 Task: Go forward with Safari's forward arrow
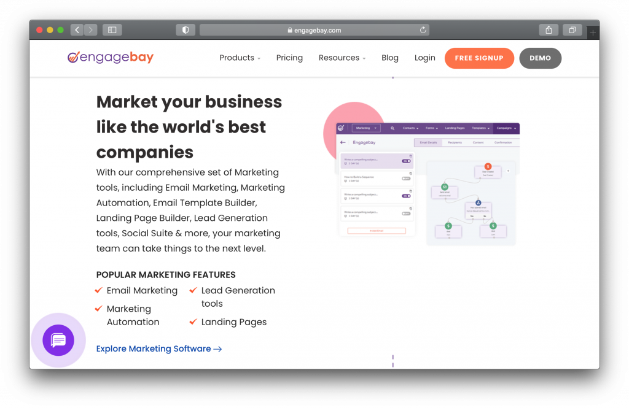[91, 30]
